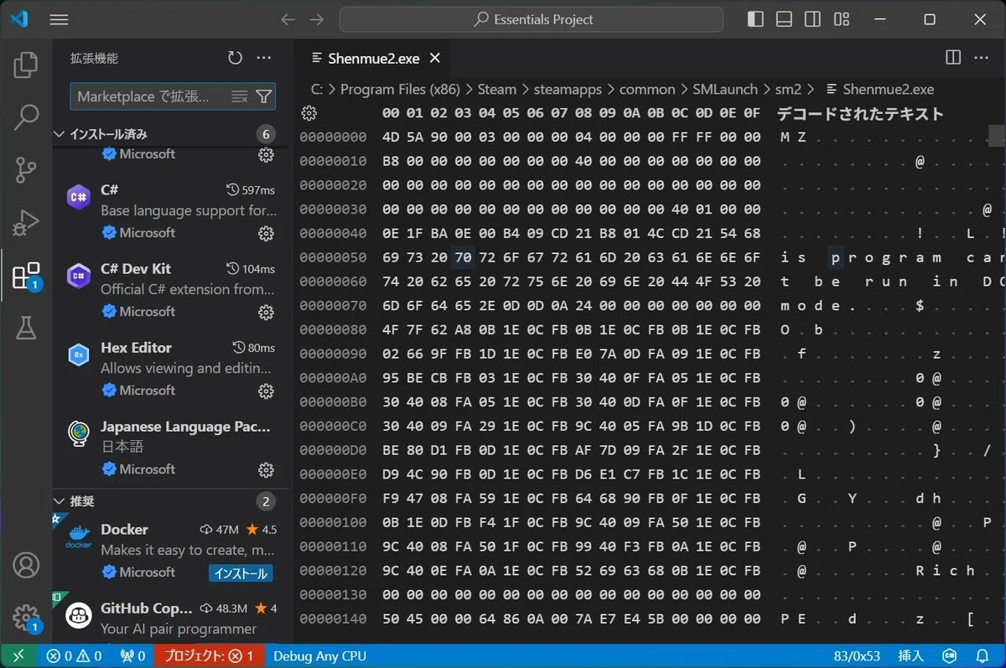Open the Testing flask view

26,329
